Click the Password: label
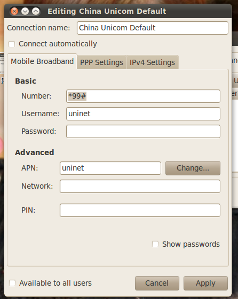This screenshot has height=299, width=238. coord(39,131)
